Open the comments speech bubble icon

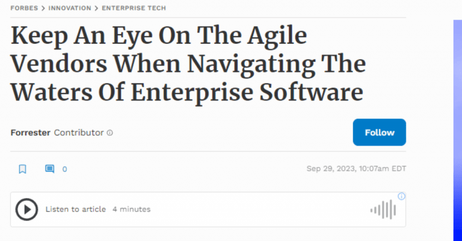(50, 169)
